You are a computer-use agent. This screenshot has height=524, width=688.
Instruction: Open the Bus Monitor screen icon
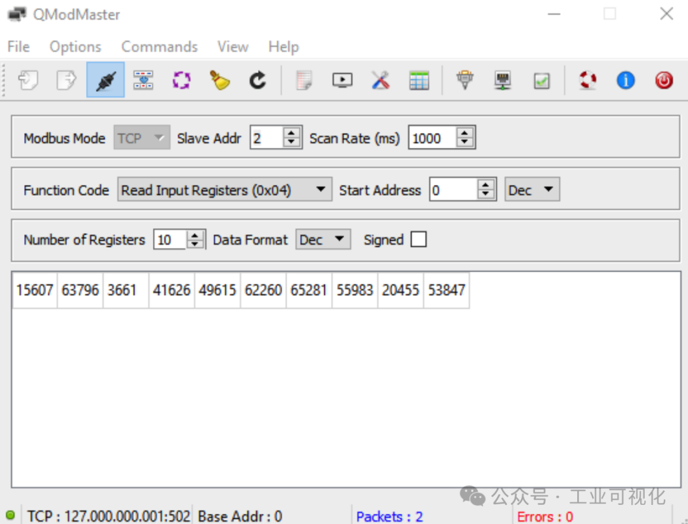point(342,80)
